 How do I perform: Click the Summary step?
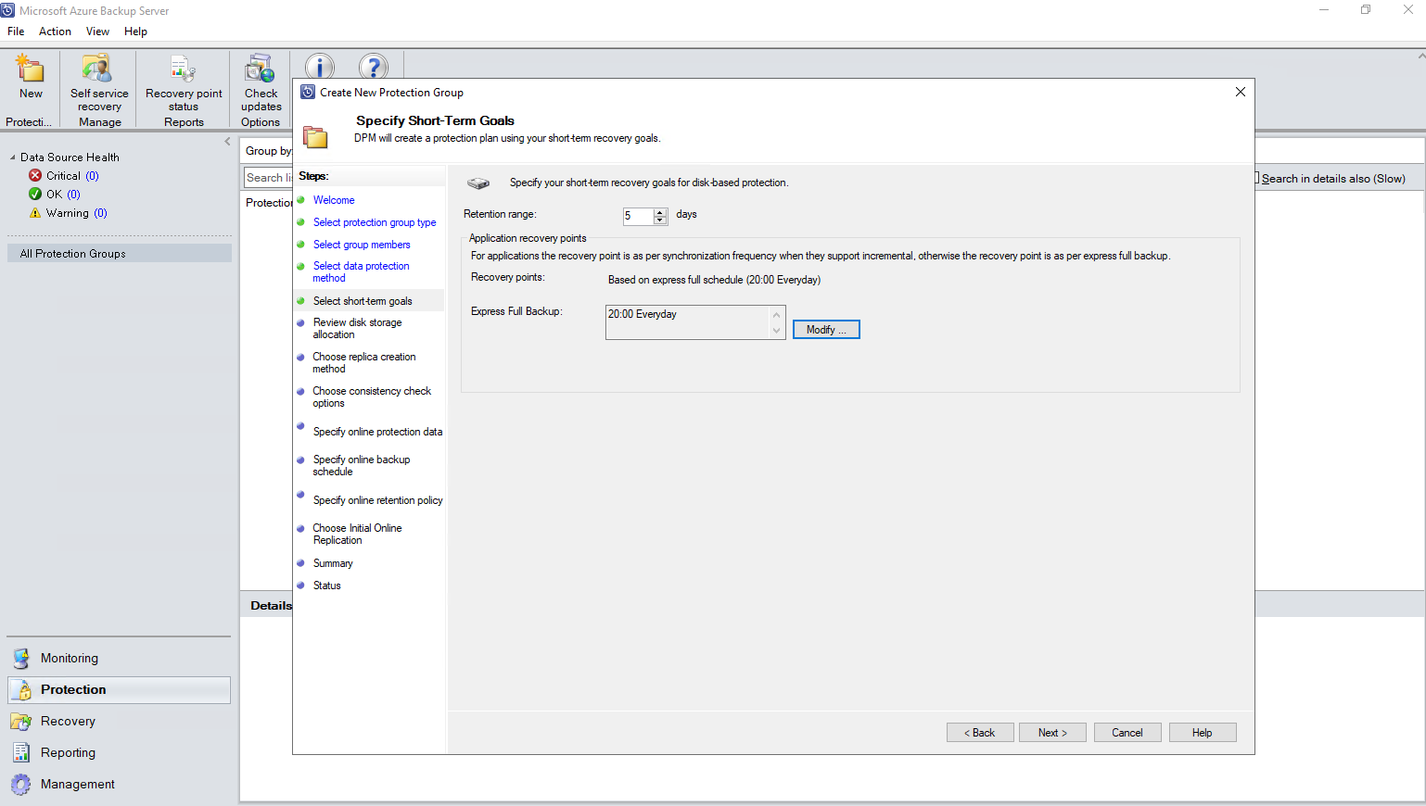pyautogui.click(x=333, y=563)
